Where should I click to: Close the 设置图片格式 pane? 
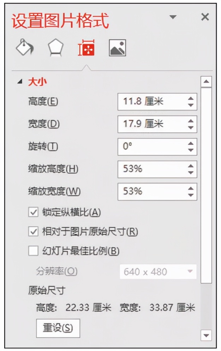pyautogui.click(x=205, y=17)
